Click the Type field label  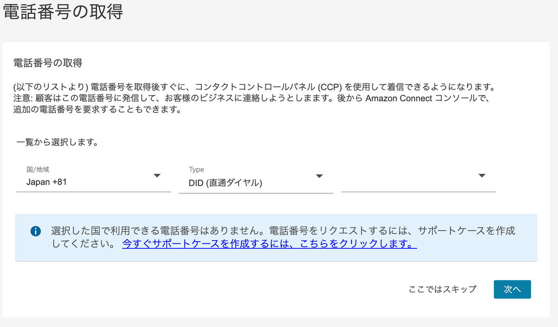196,170
